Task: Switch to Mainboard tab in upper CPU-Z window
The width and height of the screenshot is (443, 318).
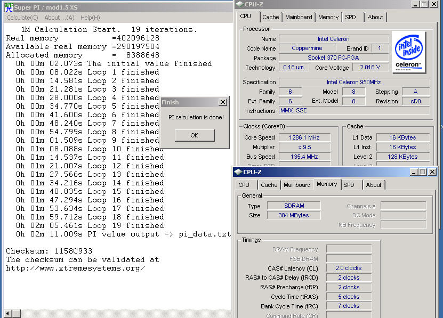Action: 299,17
